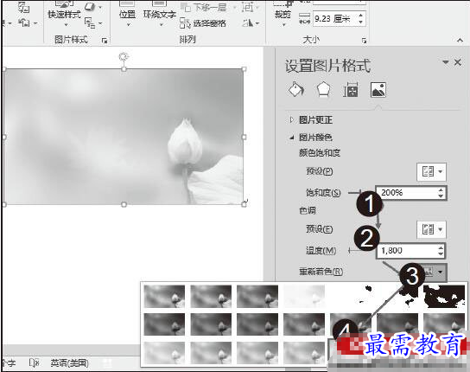Open the Position (位置) menu

coord(127,14)
